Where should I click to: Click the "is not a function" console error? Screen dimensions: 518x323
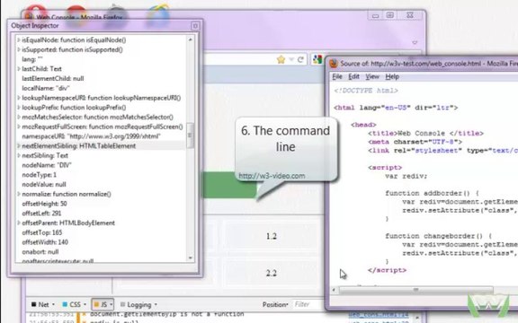pos(167,314)
